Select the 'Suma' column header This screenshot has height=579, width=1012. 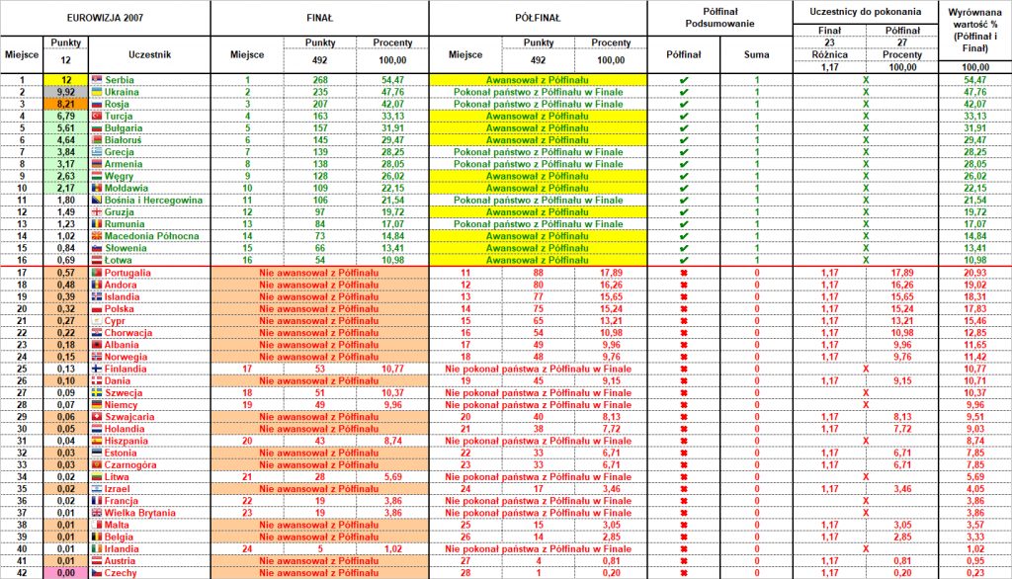(756, 55)
